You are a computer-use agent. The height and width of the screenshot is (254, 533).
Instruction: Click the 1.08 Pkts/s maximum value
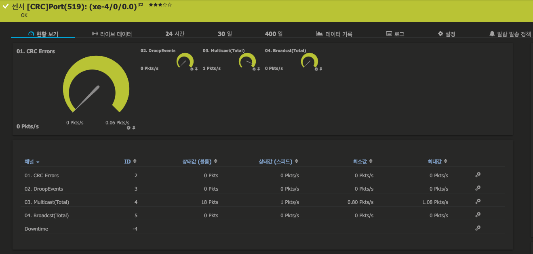click(x=435, y=202)
